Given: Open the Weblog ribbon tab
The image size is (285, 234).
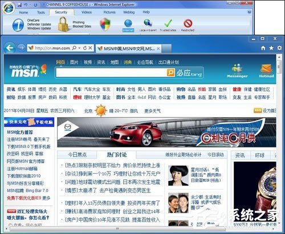Looking at the screenshot, I should pos(129,12).
